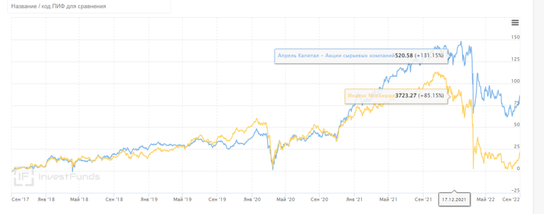Click the 75 y-axis value

[x=517, y=103]
